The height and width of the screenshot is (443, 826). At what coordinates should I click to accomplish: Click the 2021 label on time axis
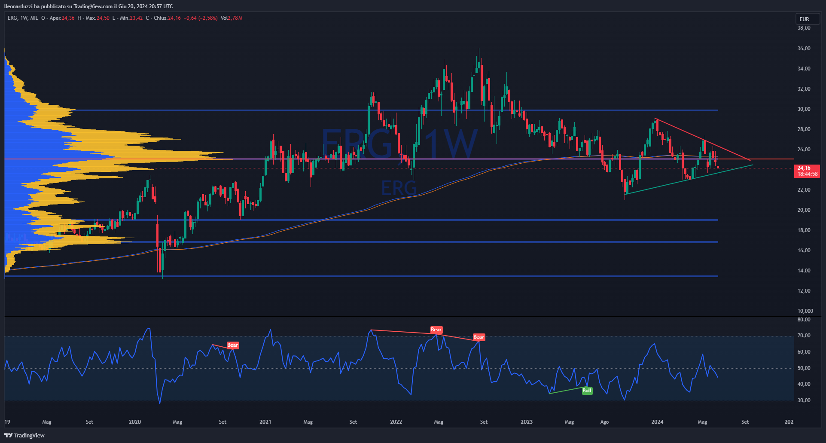265,422
